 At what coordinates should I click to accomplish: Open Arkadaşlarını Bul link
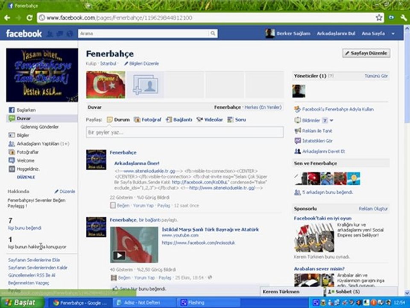[x=336, y=33]
